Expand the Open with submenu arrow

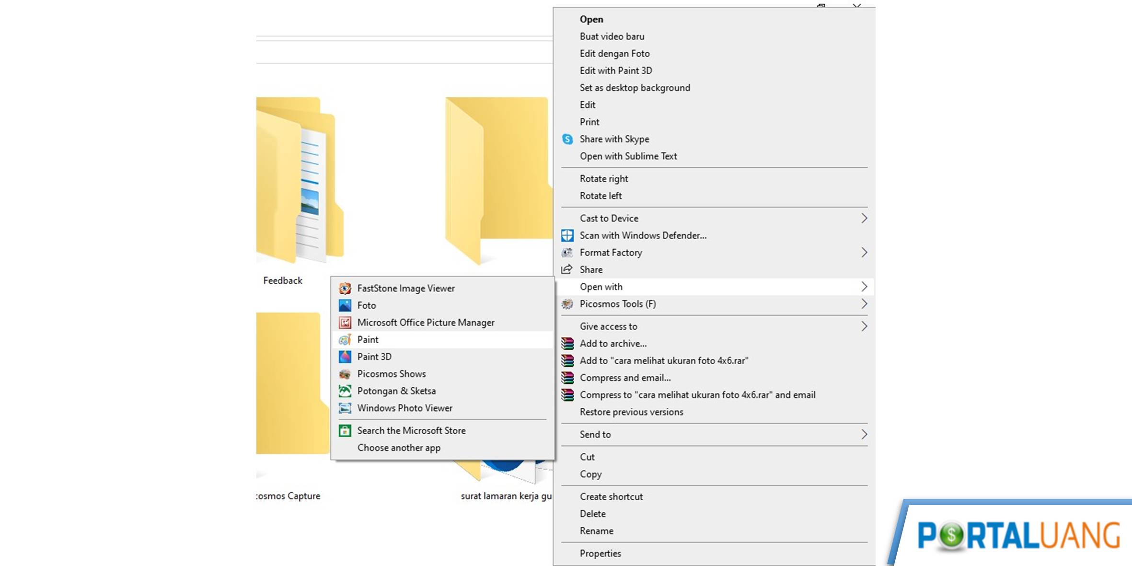864,287
